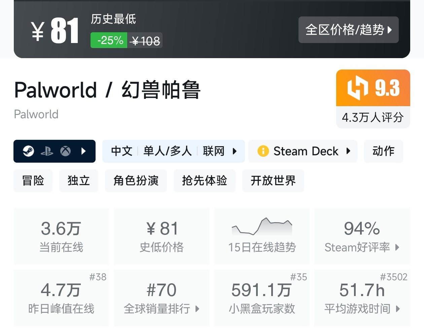Click the struck-through ¥108 original price
Image resolution: width=424 pixels, height=331 pixels.
pyautogui.click(x=145, y=40)
